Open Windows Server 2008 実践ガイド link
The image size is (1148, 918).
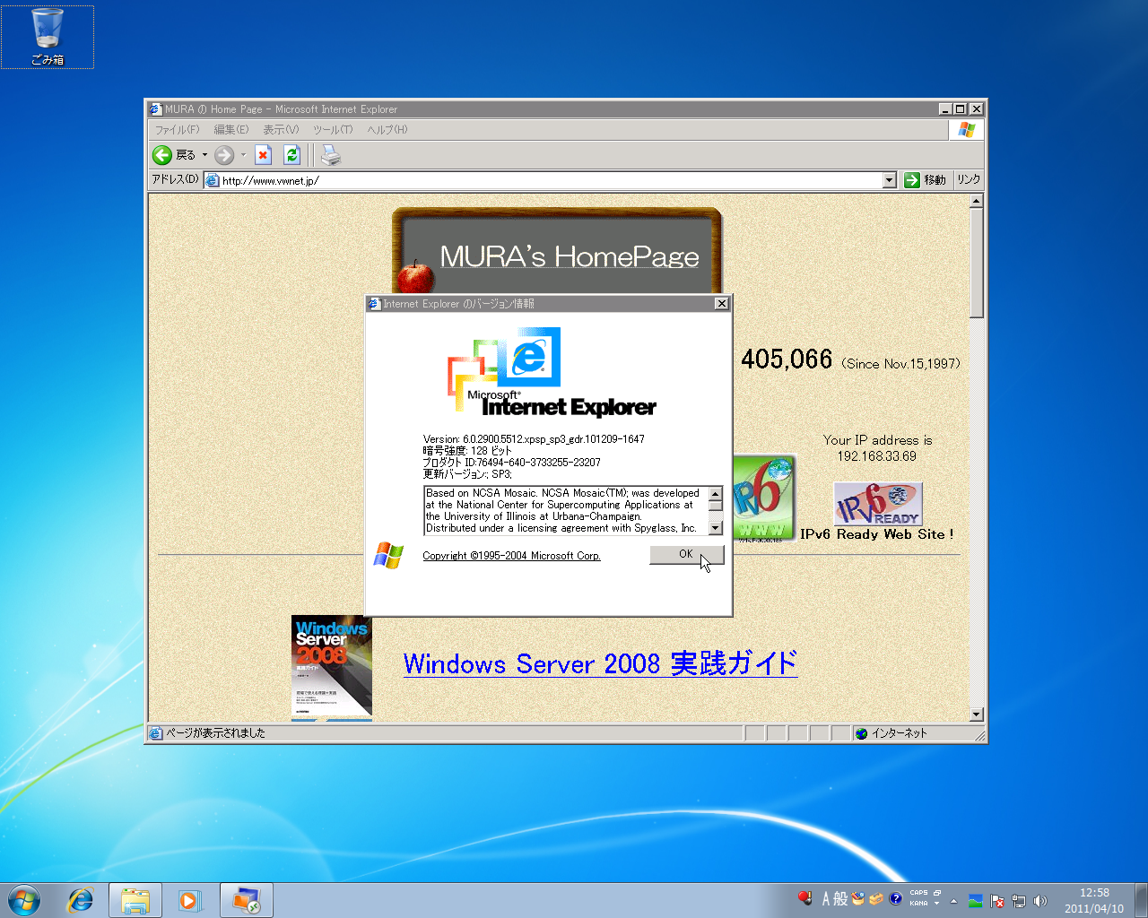point(600,663)
